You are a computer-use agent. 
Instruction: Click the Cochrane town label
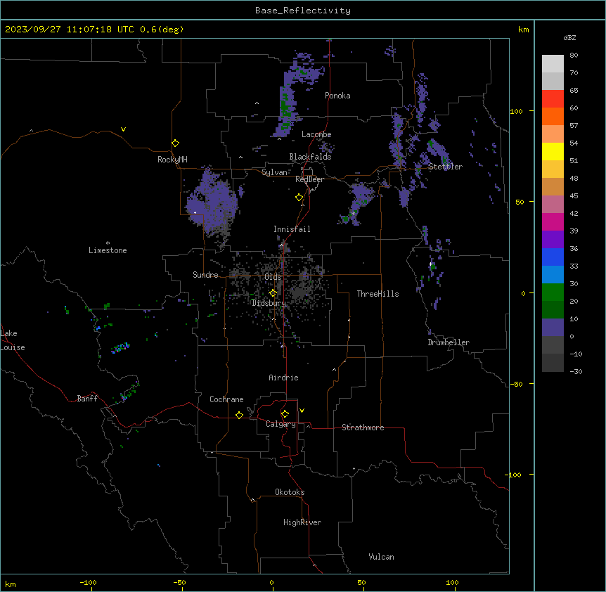point(226,399)
